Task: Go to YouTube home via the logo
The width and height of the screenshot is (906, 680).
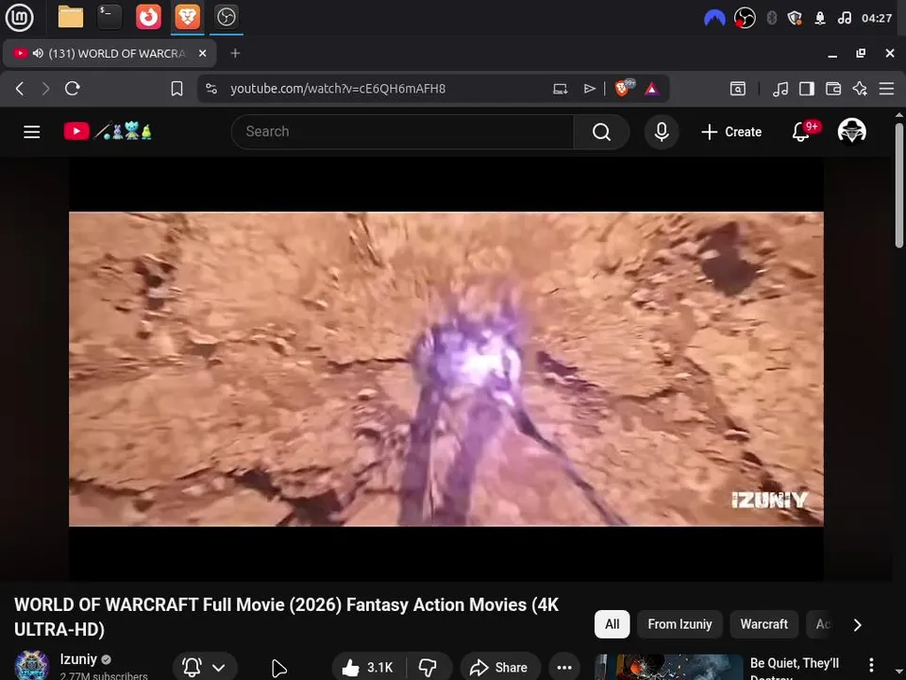Action: tap(108, 132)
